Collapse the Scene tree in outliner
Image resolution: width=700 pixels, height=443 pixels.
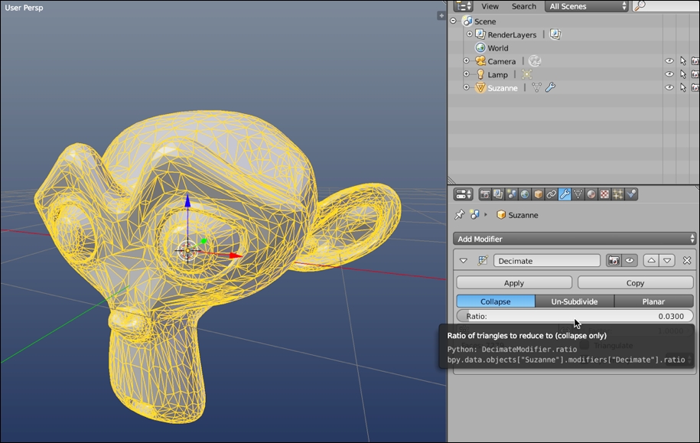pos(453,21)
